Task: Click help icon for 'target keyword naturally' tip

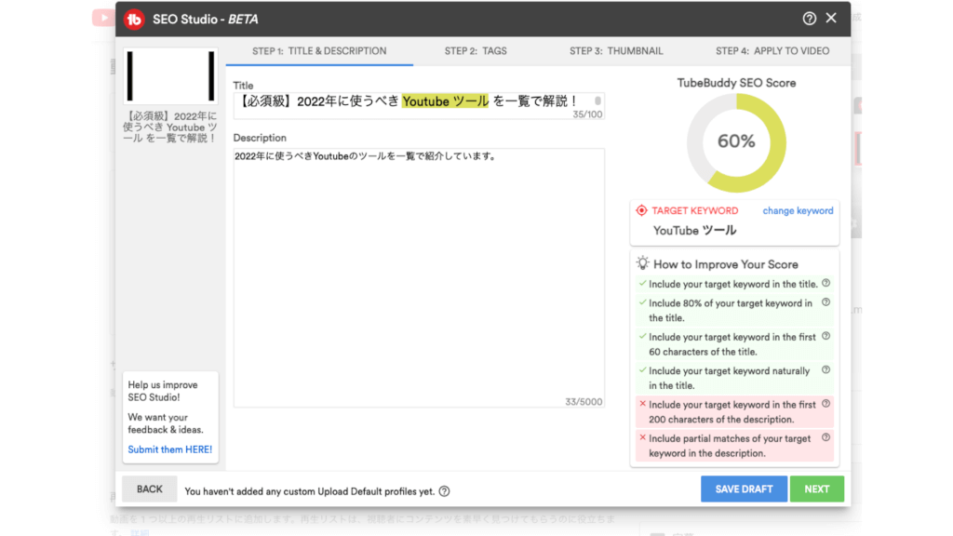Action: pos(825,370)
